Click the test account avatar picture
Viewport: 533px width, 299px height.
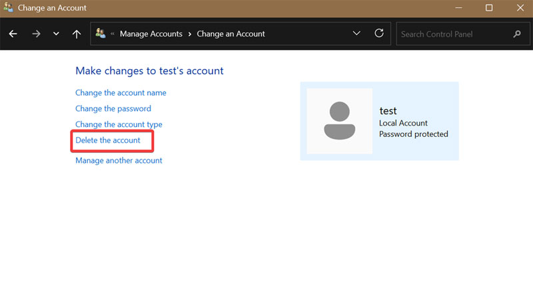click(339, 121)
